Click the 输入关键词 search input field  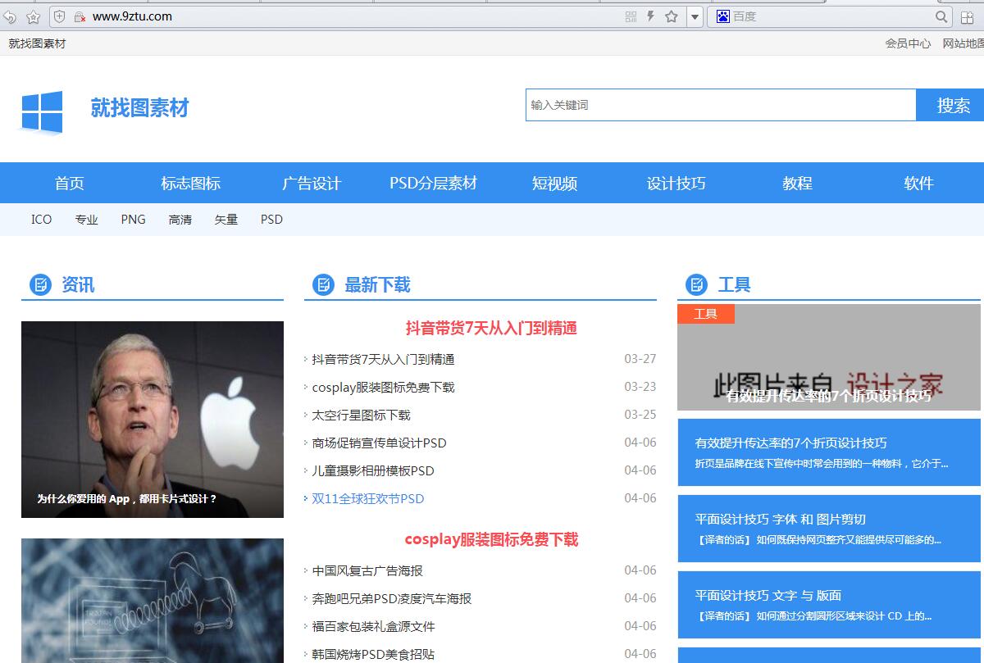(x=720, y=105)
